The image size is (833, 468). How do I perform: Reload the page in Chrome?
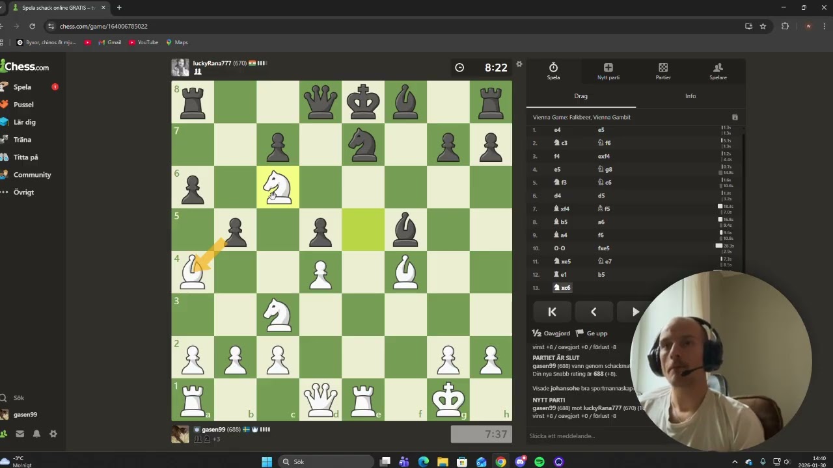[x=32, y=27]
